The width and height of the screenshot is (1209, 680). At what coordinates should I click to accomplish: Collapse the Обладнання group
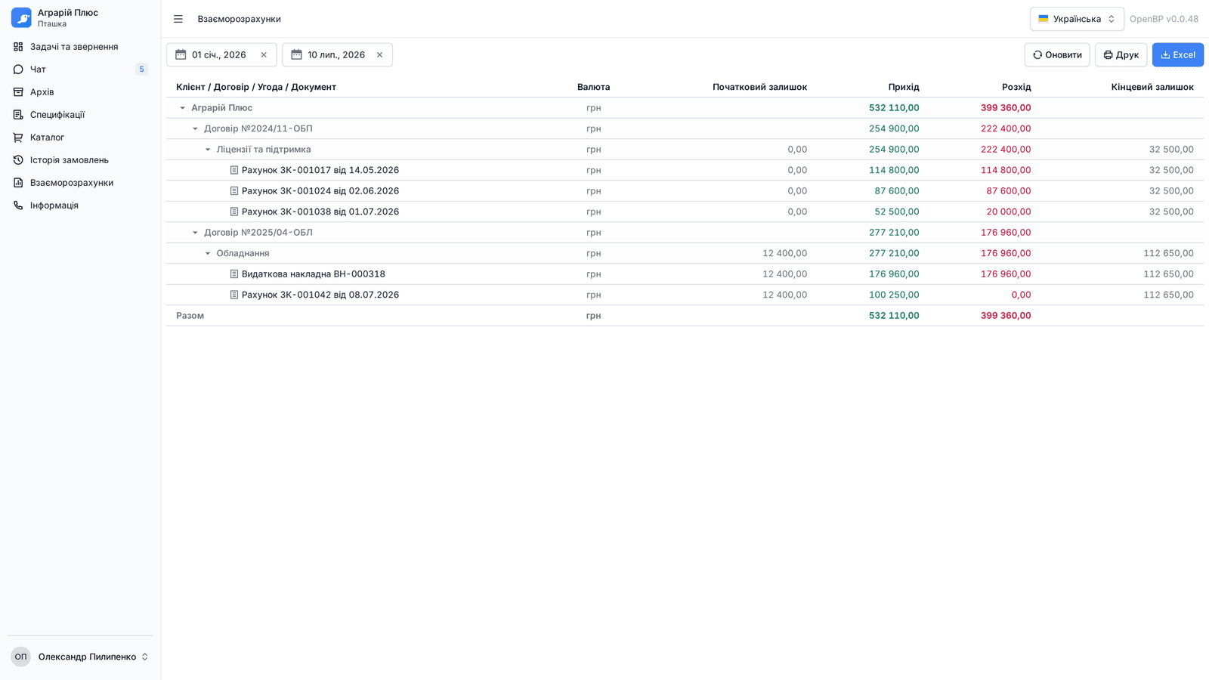click(208, 253)
